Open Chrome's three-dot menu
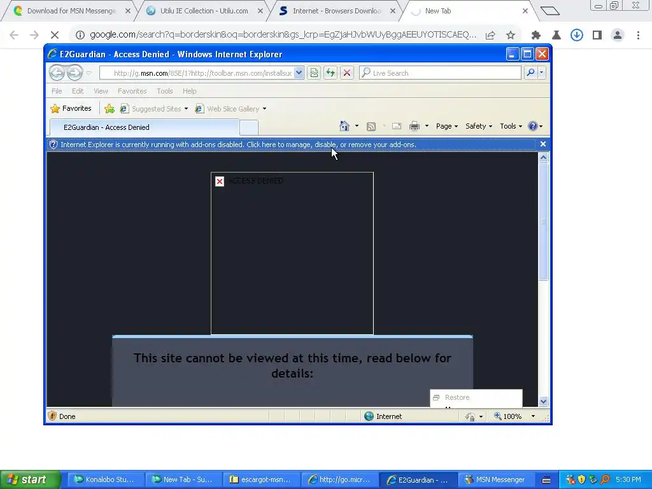Screen dimensions: 652x489 (x=638, y=35)
